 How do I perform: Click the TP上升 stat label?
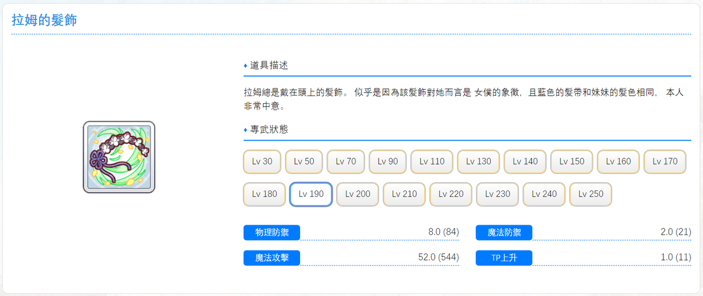tap(504, 258)
